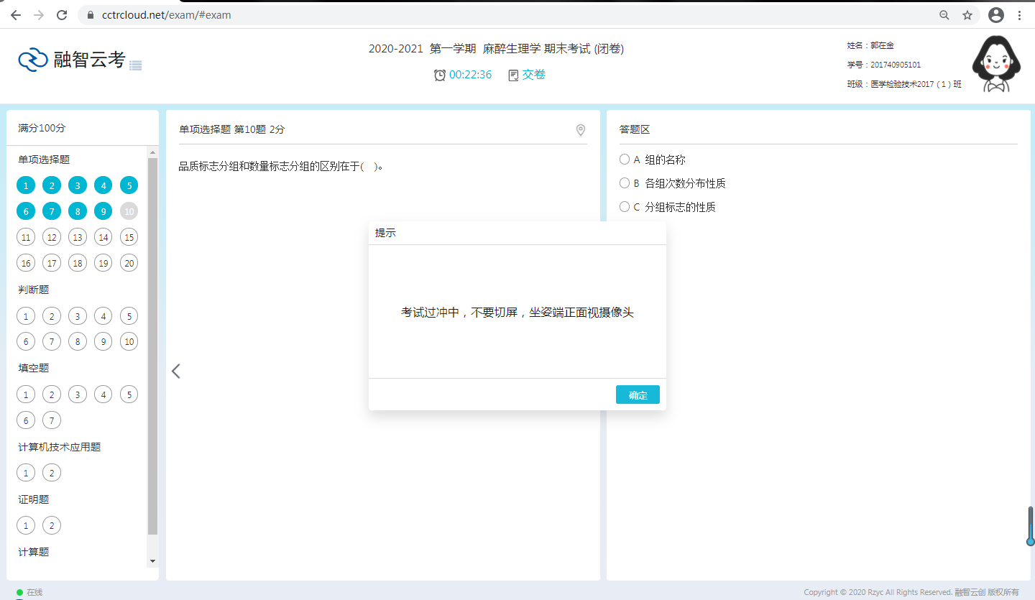Click the question list vertical scrollbar
1035x600 pixels.
point(152,345)
